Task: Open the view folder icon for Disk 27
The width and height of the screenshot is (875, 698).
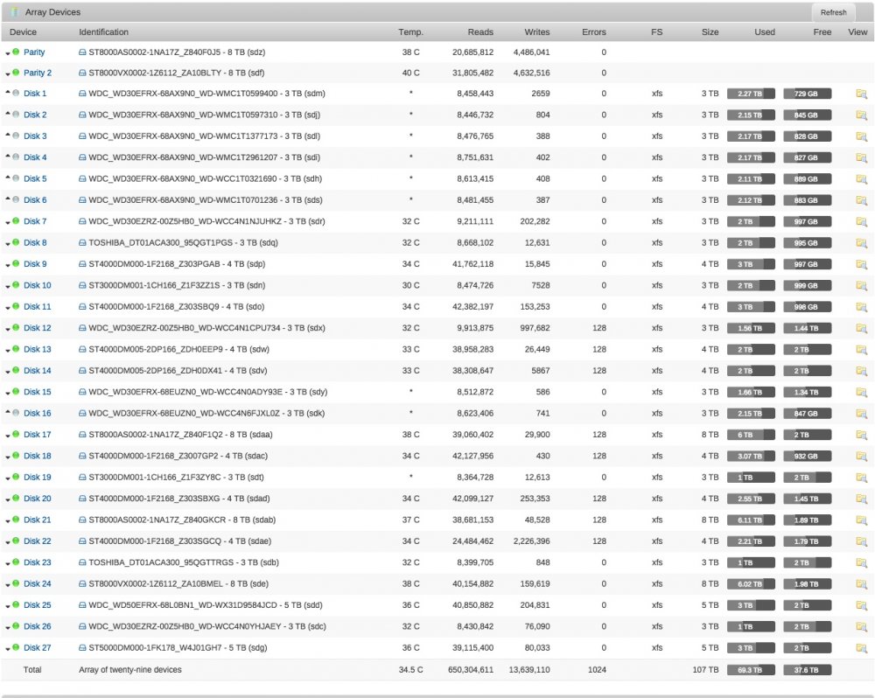Action: tap(861, 648)
